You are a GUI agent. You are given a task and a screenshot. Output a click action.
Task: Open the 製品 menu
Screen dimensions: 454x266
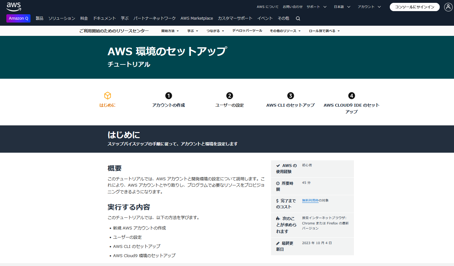pyautogui.click(x=39, y=18)
